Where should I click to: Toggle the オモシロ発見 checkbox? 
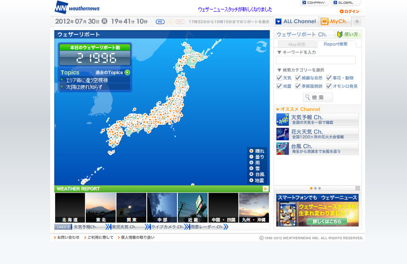click(x=329, y=86)
